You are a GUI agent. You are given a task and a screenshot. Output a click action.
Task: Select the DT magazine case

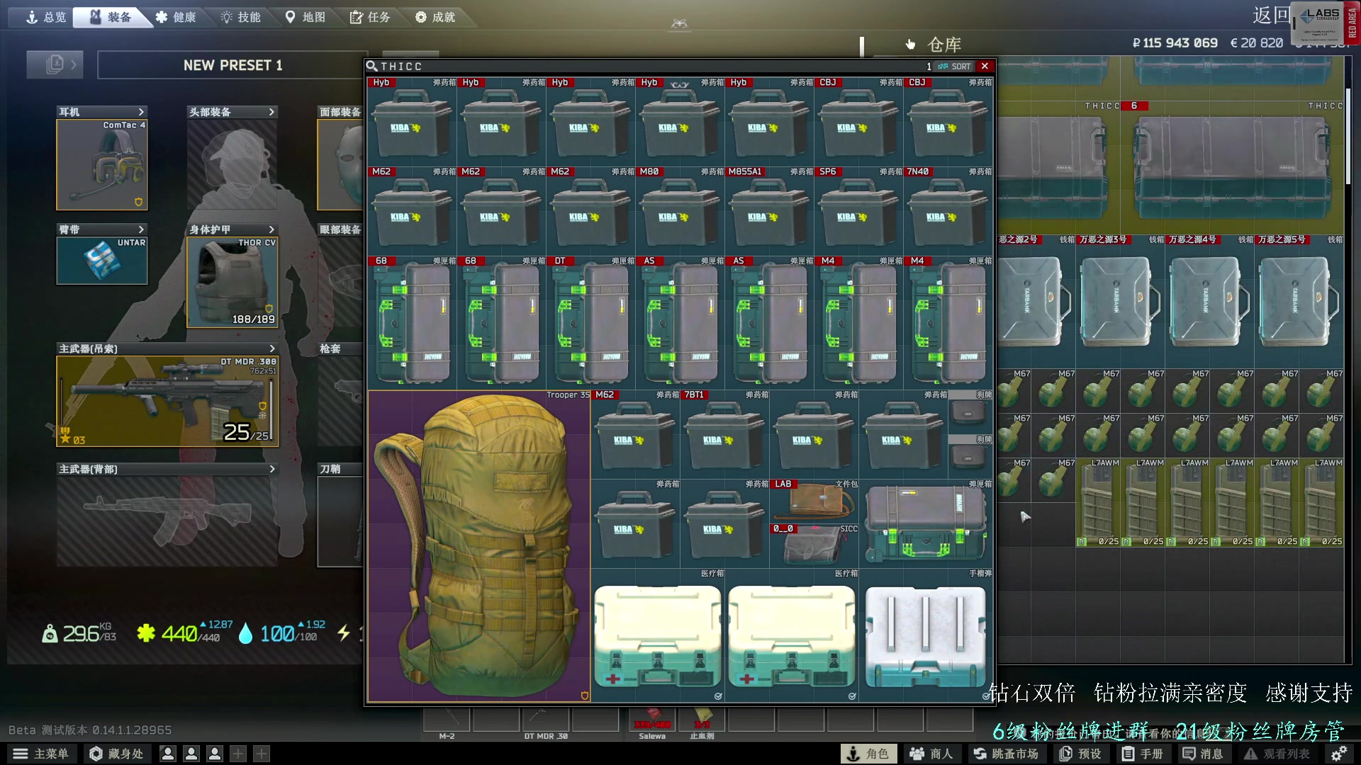(590, 322)
